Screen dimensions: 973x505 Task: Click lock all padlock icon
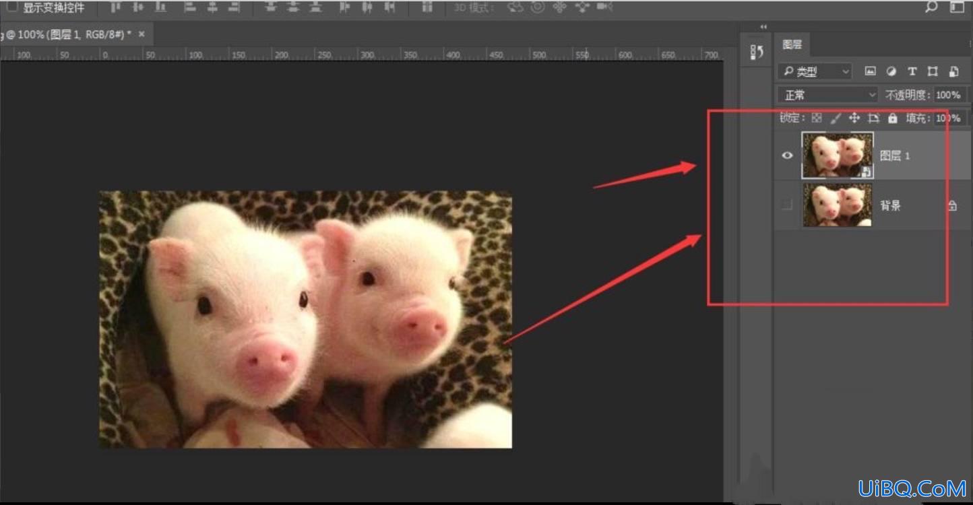coord(893,118)
